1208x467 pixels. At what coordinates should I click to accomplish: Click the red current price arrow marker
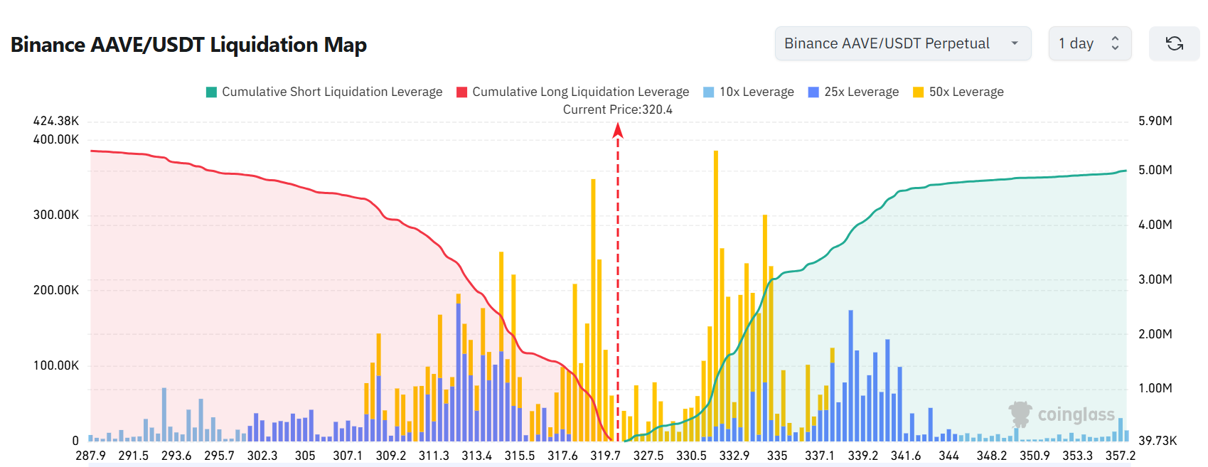pos(618,130)
